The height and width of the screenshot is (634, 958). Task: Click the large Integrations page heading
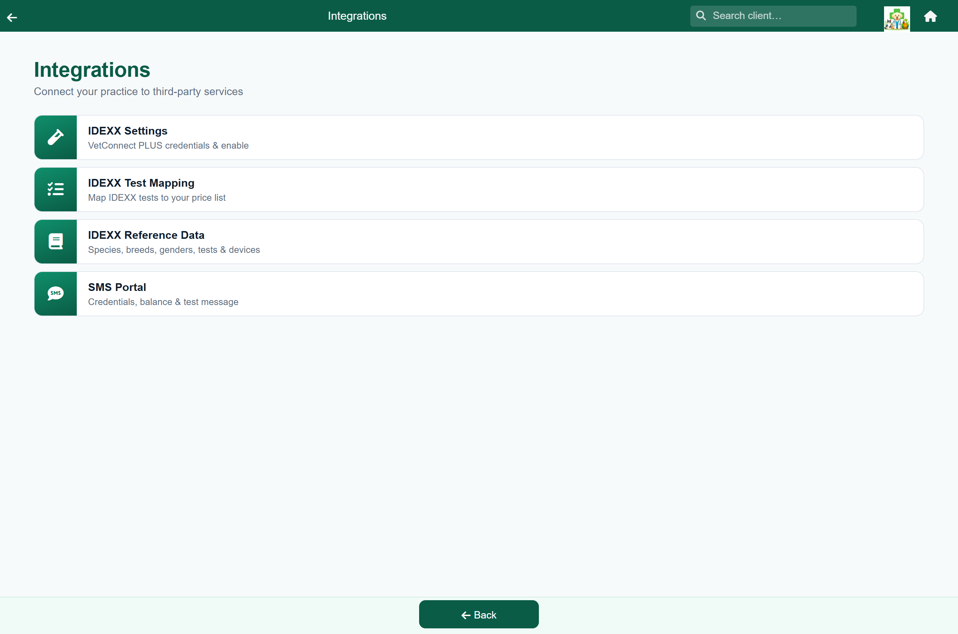92,69
